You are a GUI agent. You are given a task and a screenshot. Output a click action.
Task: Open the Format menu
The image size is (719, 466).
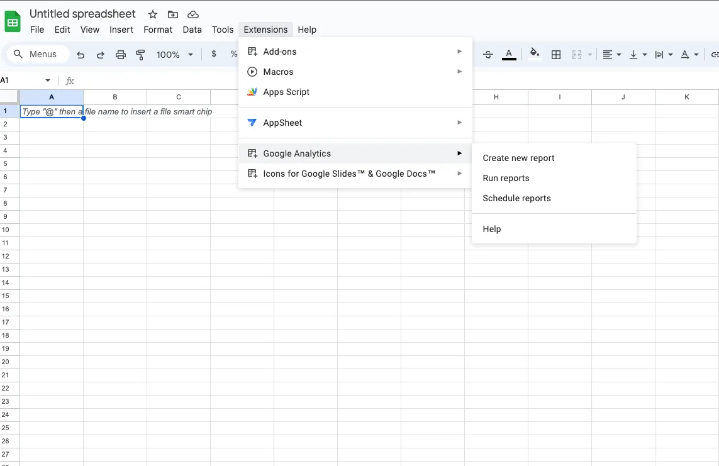coord(158,30)
